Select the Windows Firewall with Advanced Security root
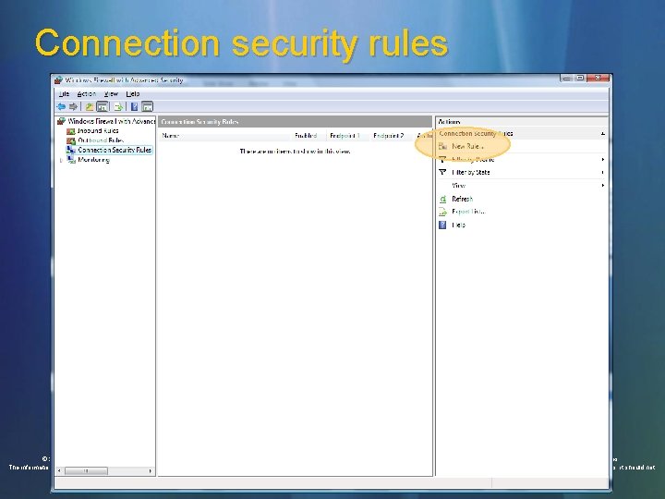Viewport: 665px width, 499px height. tap(111, 121)
